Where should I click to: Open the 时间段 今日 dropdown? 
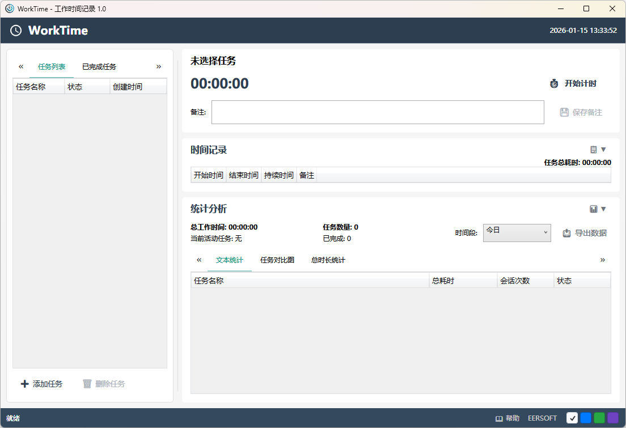tap(517, 232)
